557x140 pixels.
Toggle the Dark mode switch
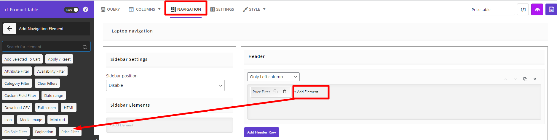pyautogui.click(x=71, y=10)
